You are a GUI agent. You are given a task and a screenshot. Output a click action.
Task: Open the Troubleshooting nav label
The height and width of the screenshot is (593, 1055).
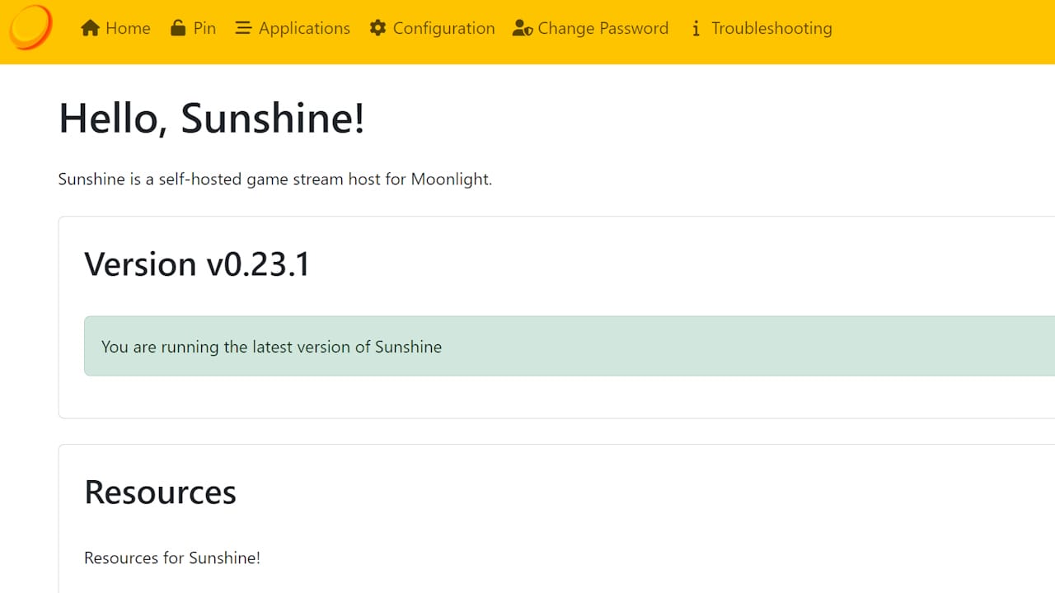click(x=771, y=28)
